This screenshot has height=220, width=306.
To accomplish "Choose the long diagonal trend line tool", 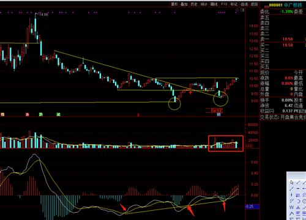I will [291, 188].
